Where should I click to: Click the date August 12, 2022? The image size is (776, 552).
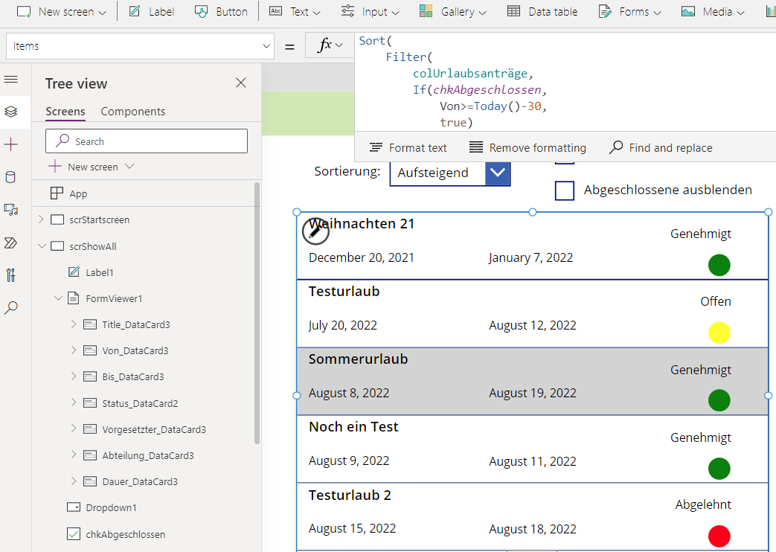(x=533, y=325)
